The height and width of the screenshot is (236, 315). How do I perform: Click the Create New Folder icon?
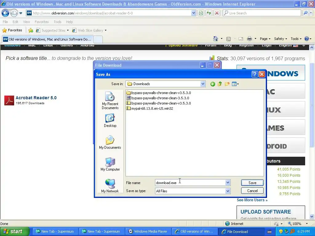pyautogui.click(x=227, y=84)
